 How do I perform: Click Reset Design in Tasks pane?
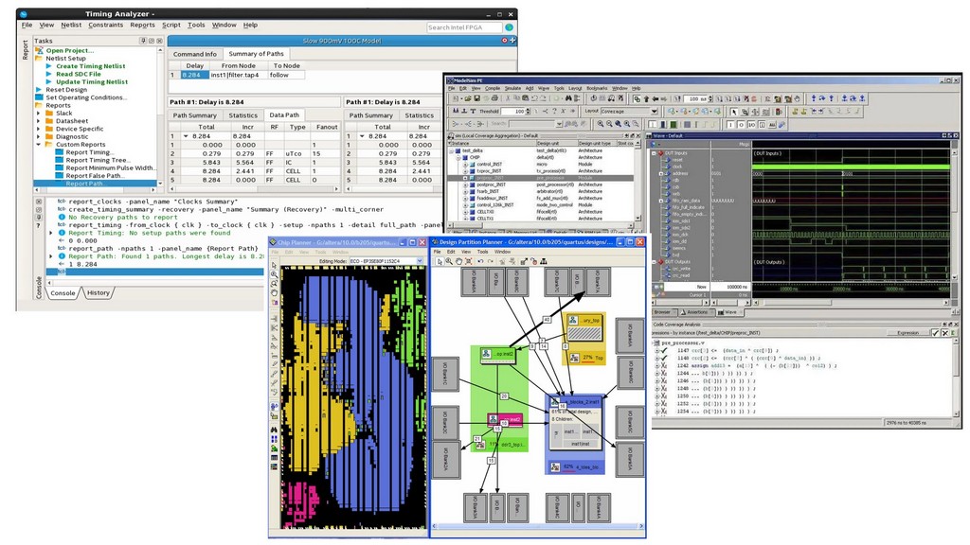[x=66, y=90]
